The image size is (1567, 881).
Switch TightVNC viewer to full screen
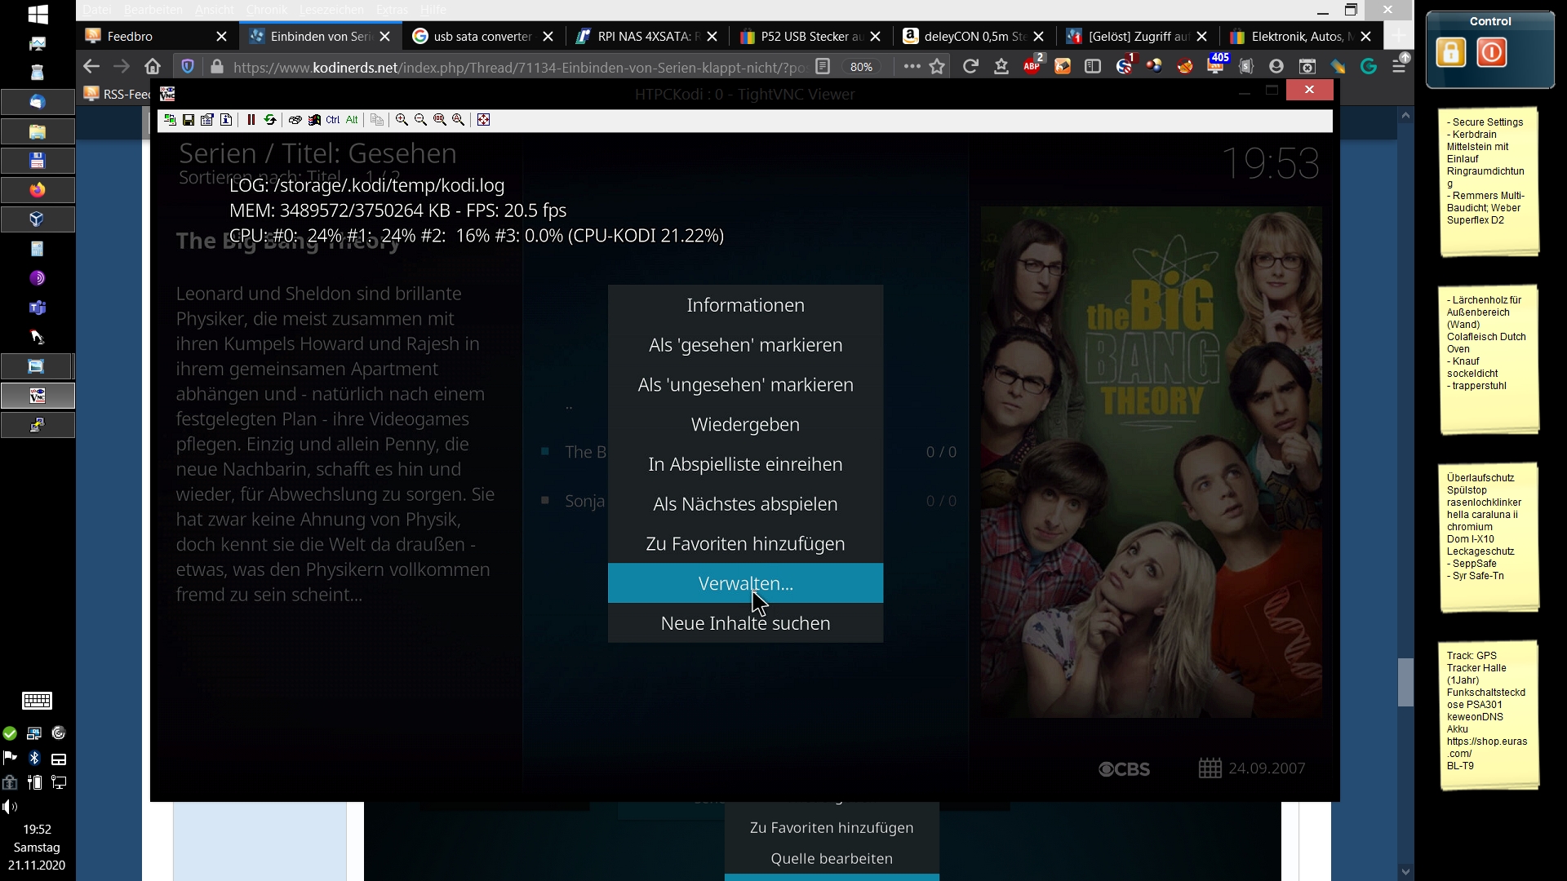(x=483, y=120)
